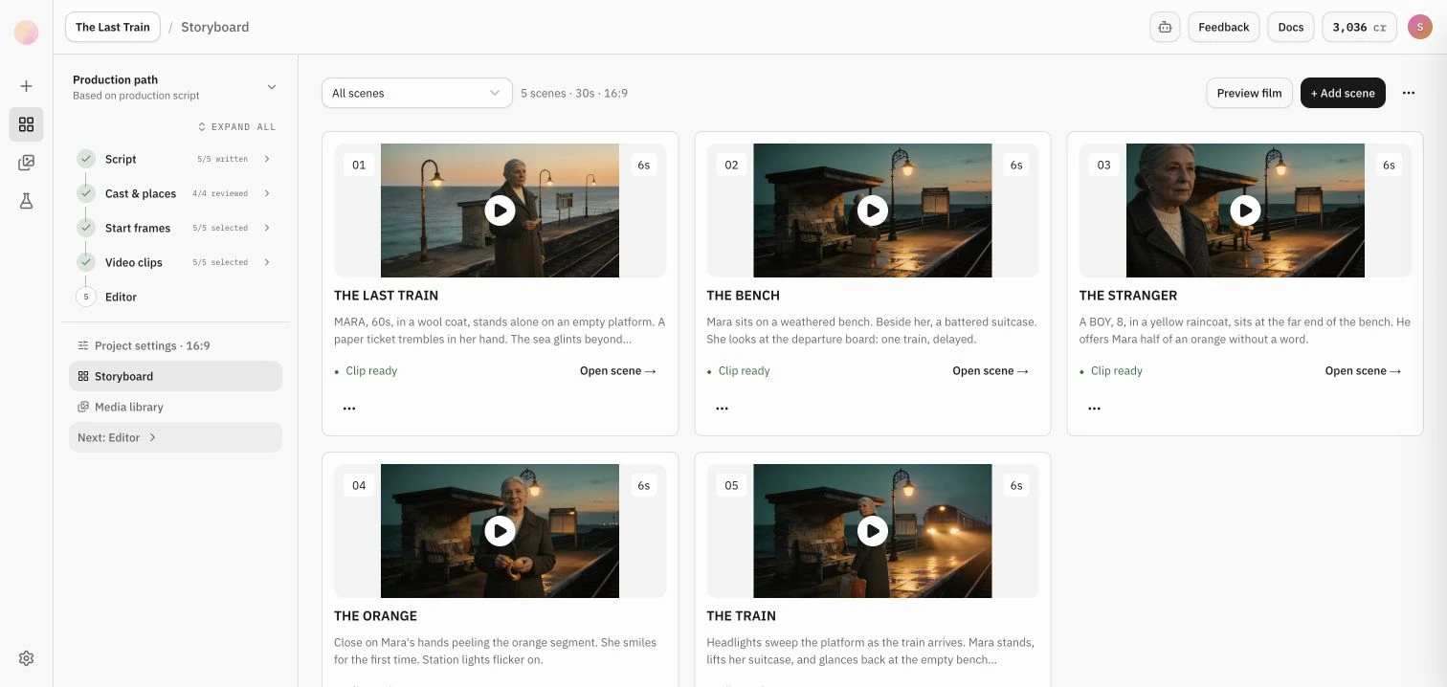Open scene link on The Last Train card
The height and width of the screenshot is (687, 1447).
pyautogui.click(x=618, y=371)
